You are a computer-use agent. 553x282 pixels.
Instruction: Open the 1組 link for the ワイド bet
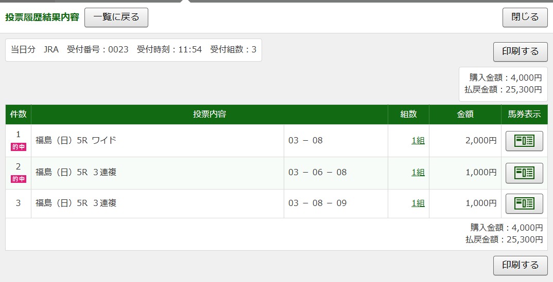coord(418,141)
